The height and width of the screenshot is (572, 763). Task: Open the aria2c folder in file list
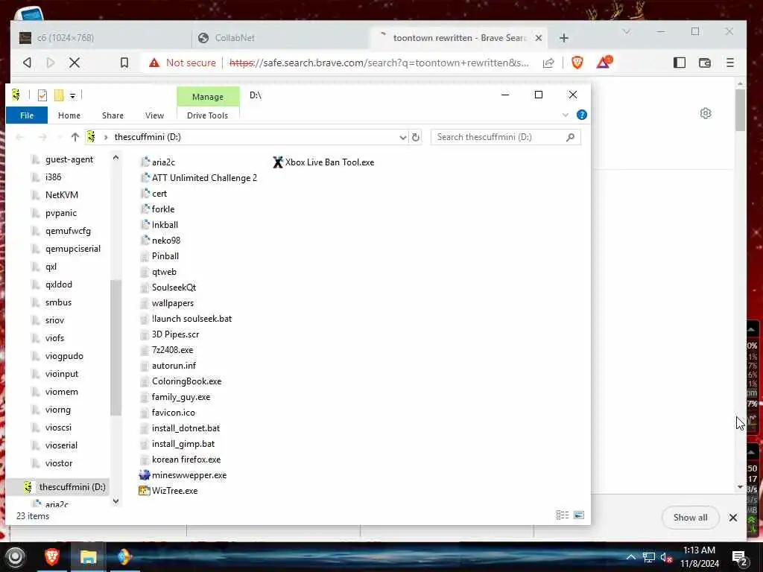157,162
